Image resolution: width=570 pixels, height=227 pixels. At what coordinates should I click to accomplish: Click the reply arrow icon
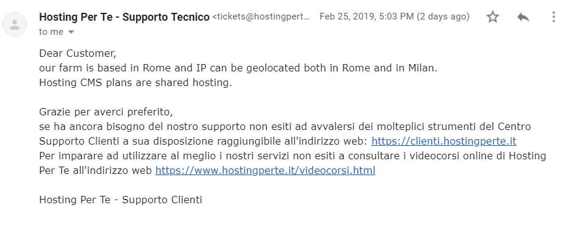(523, 16)
